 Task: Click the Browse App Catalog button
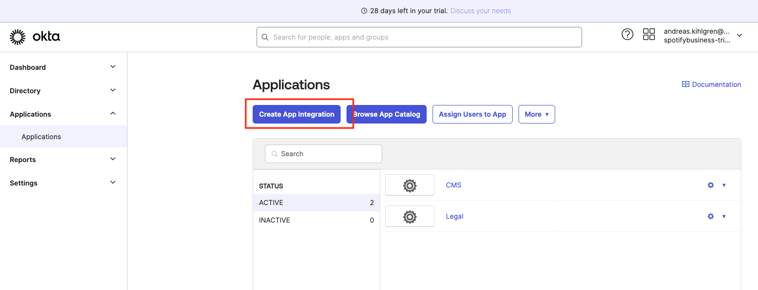tap(387, 114)
